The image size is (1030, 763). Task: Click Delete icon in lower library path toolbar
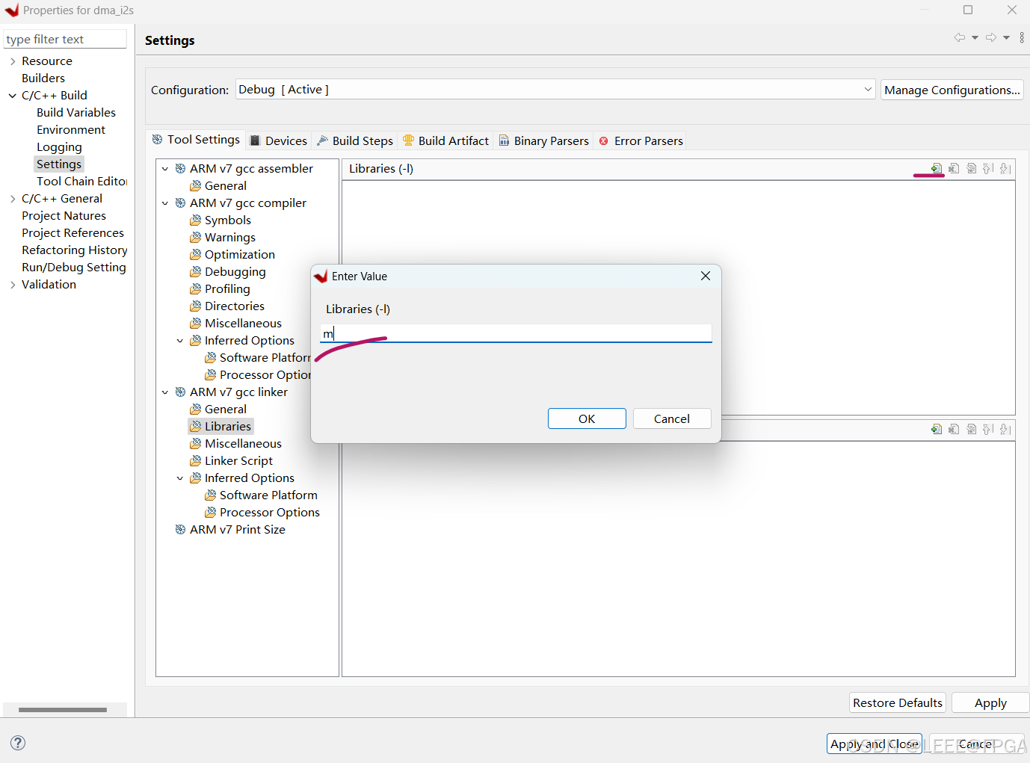pos(954,429)
